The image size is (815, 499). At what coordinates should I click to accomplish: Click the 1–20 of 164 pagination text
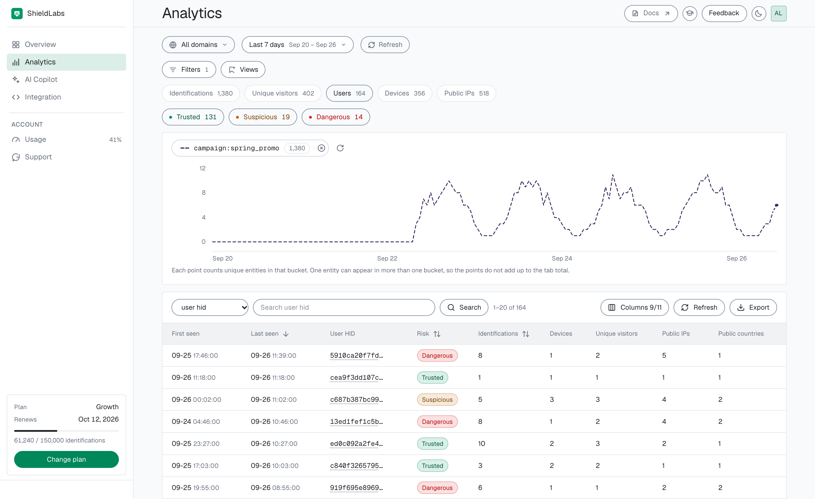(x=509, y=307)
